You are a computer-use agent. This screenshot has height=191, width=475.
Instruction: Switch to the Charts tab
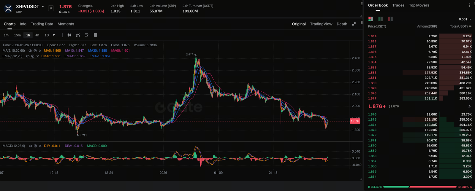9,24
